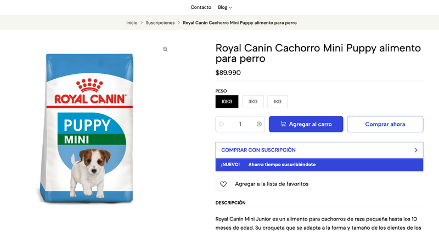Image resolution: width=439 pixels, height=233 pixels.
Task: Click the zoom magnifier icon on product image
Action: point(165,49)
